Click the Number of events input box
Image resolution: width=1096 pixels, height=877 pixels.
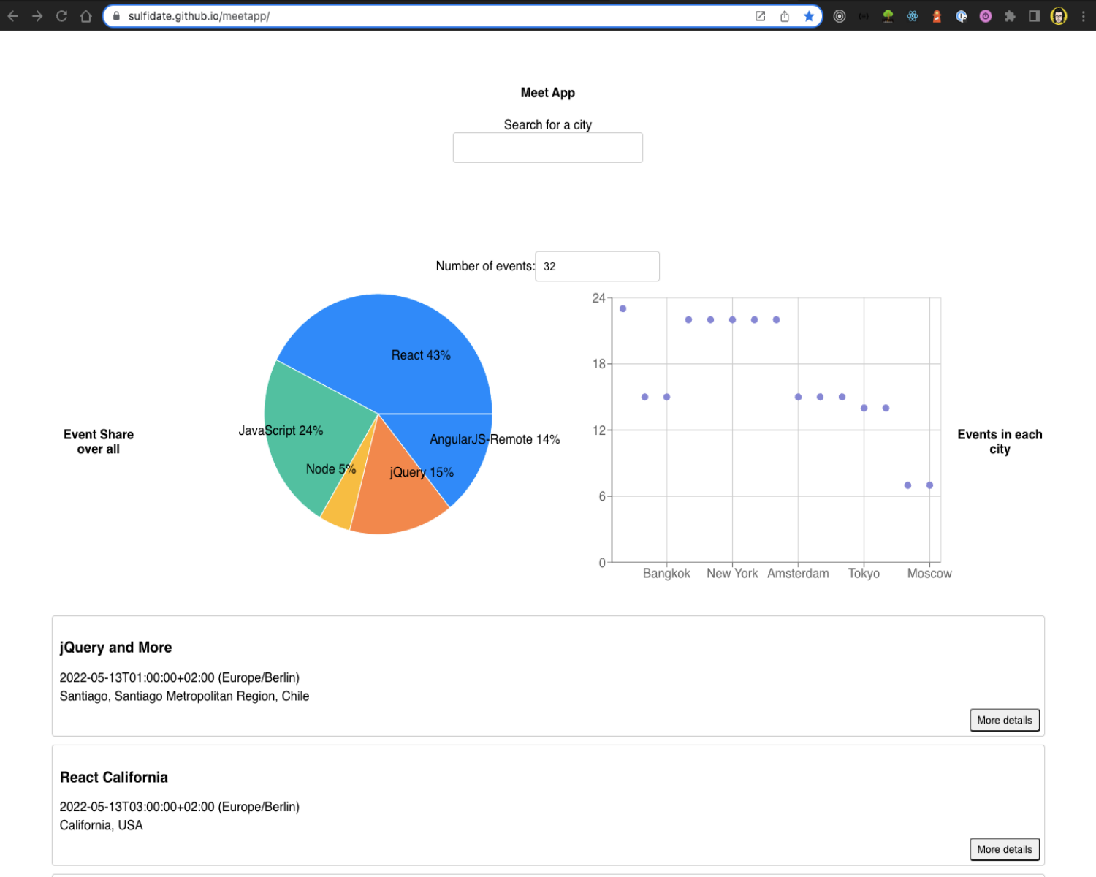pos(597,267)
